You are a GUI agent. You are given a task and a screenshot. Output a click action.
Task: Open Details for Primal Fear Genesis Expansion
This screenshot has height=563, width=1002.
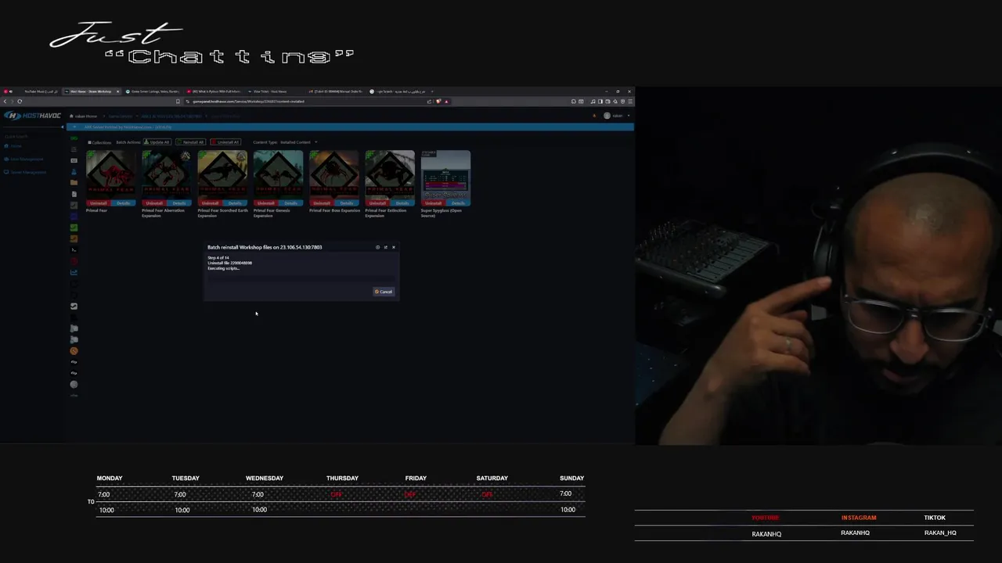click(x=290, y=203)
